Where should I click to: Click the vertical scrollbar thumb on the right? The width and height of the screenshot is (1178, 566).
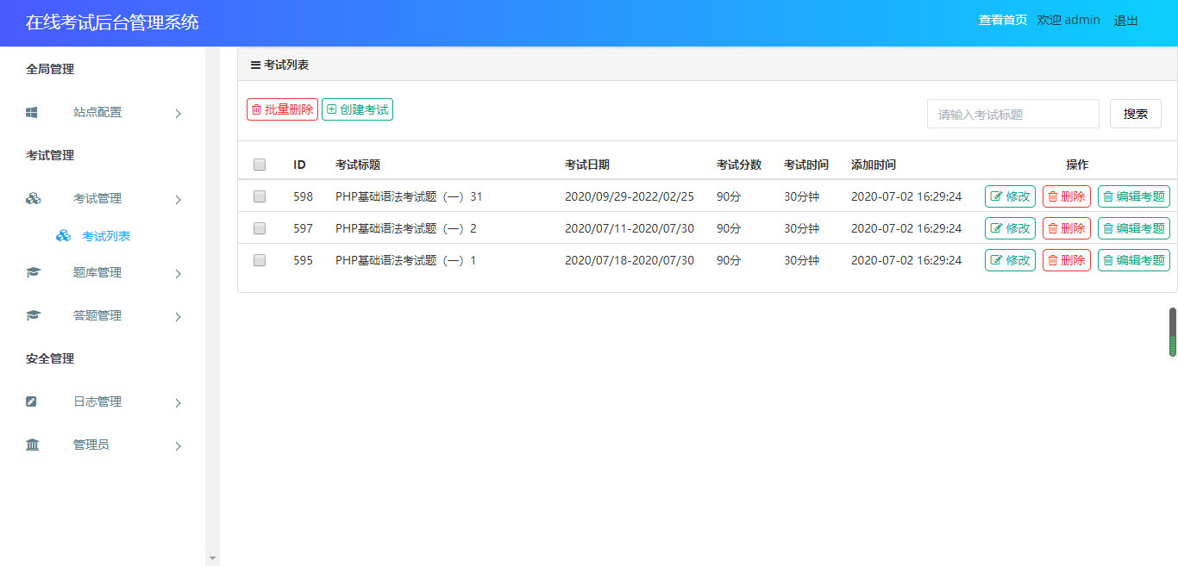point(1172,332)
